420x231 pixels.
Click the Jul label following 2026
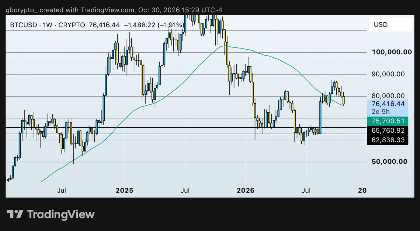pyautogui.click(x=306, y=191)
